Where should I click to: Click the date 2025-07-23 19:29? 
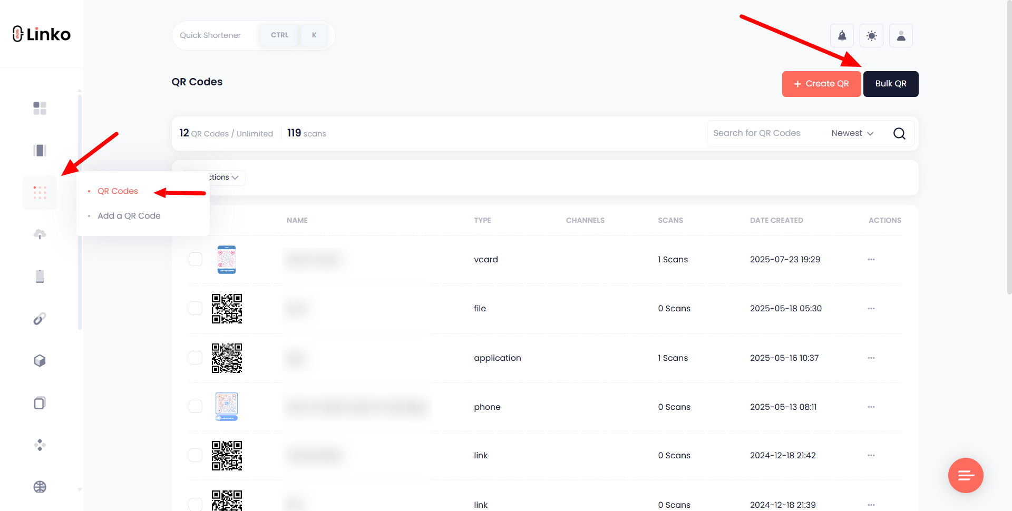point(785,259)
